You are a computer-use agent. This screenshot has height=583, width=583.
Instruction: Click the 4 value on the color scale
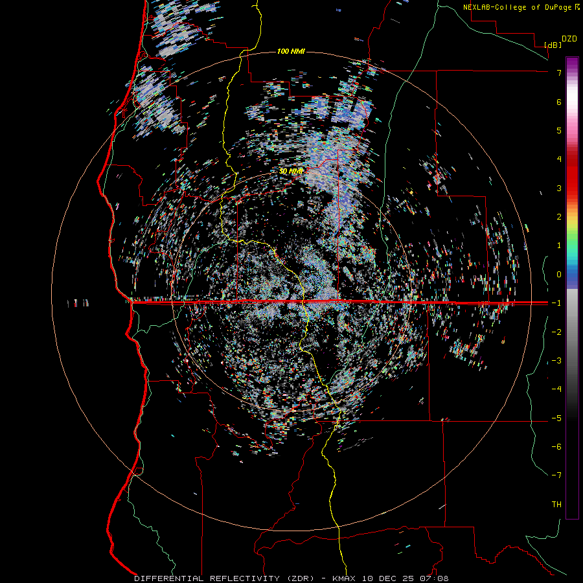[x=559, y=159]
